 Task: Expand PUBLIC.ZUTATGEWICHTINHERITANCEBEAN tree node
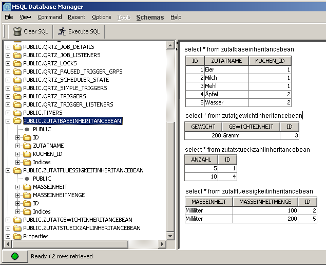click(x=8, y=220)
